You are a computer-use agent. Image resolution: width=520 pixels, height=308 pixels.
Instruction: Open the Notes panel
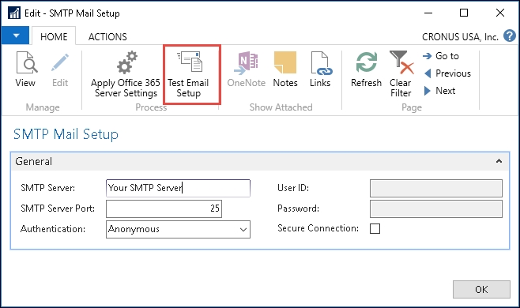coord(285,69)
